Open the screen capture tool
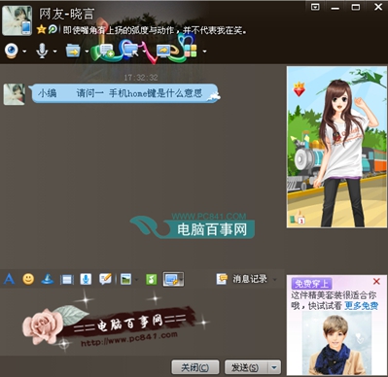Screen dimensions: 388x377 171,279
